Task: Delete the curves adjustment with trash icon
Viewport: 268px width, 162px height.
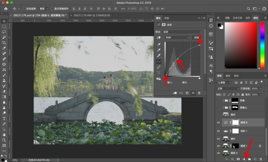Action: click(x=199, y=93)
